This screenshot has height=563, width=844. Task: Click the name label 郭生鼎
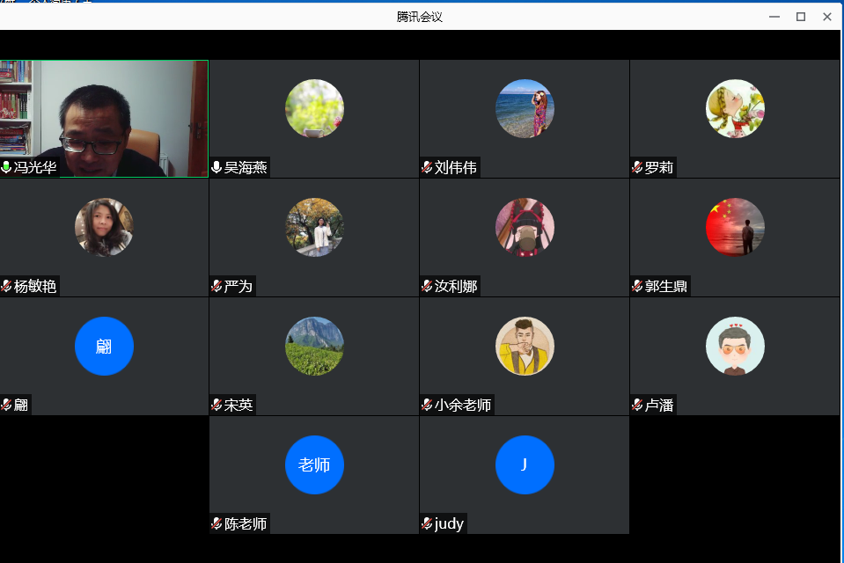click(x=666, y=285)
